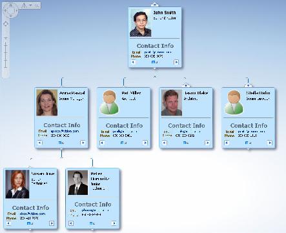The image size is (286, 233).
Task: Open the email link on Stella's card
Action: [x=251, y=132]
